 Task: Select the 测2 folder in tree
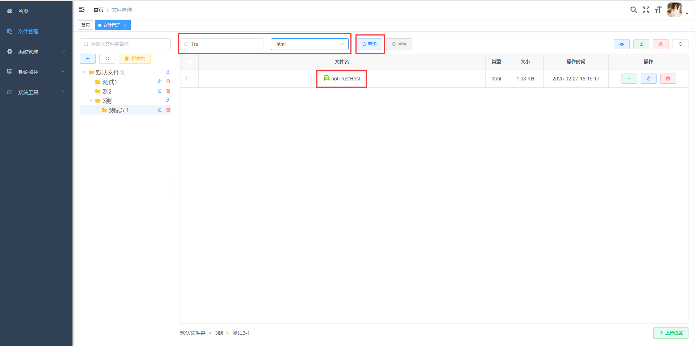click(107, 91)
